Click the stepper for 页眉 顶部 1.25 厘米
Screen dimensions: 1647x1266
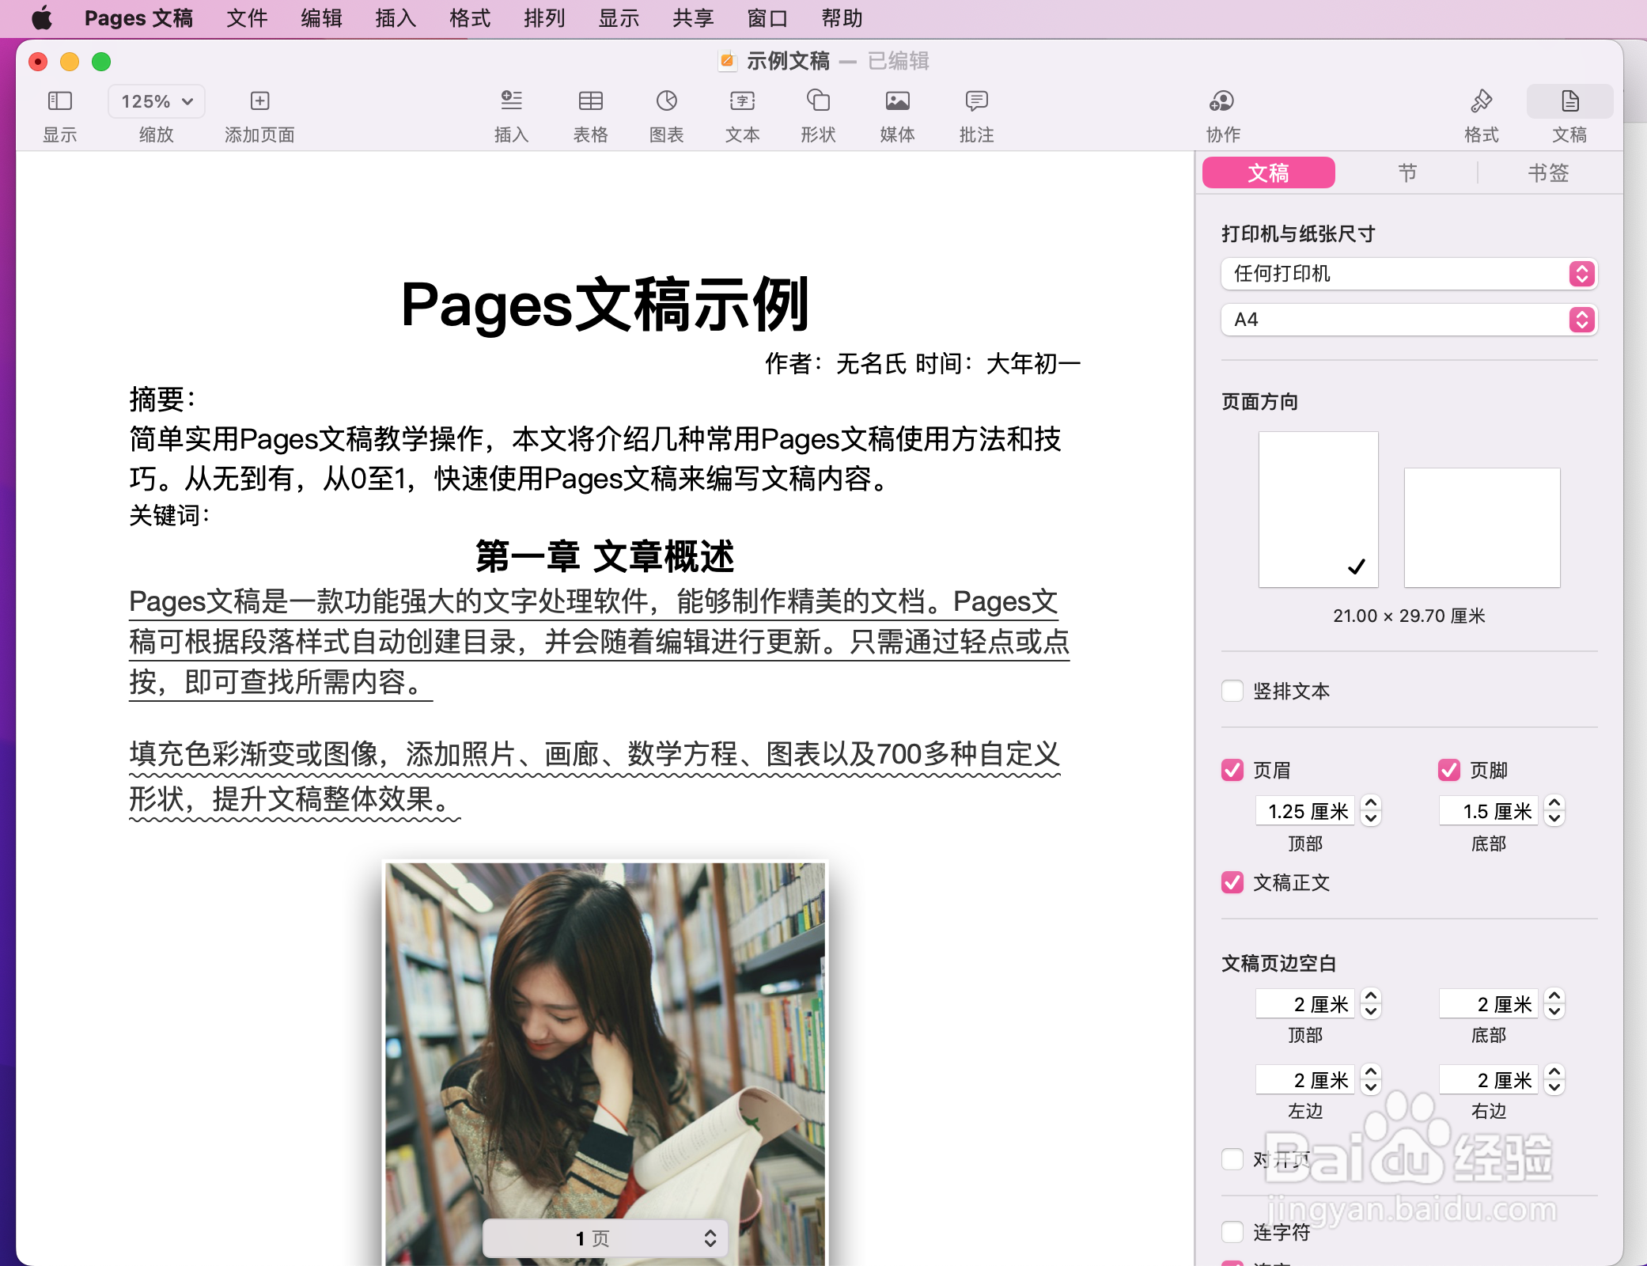pos(1371,811)
